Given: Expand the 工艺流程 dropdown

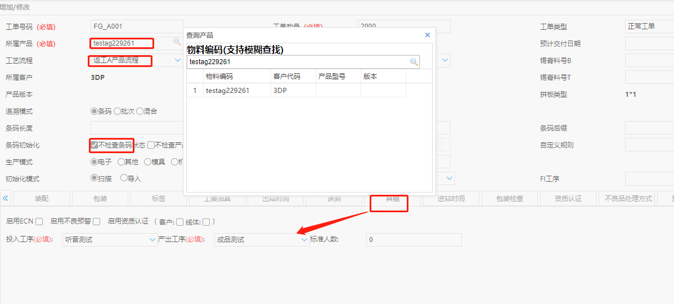Looking at the screenshot, I should [x=178, y=60].
